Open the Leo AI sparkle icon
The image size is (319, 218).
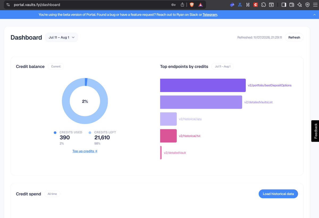[x=300, y=5]
